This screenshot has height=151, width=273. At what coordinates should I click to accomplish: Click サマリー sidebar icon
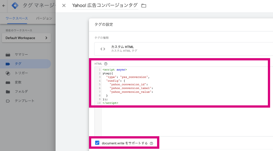pyautogui.click(x=8, y=55)
